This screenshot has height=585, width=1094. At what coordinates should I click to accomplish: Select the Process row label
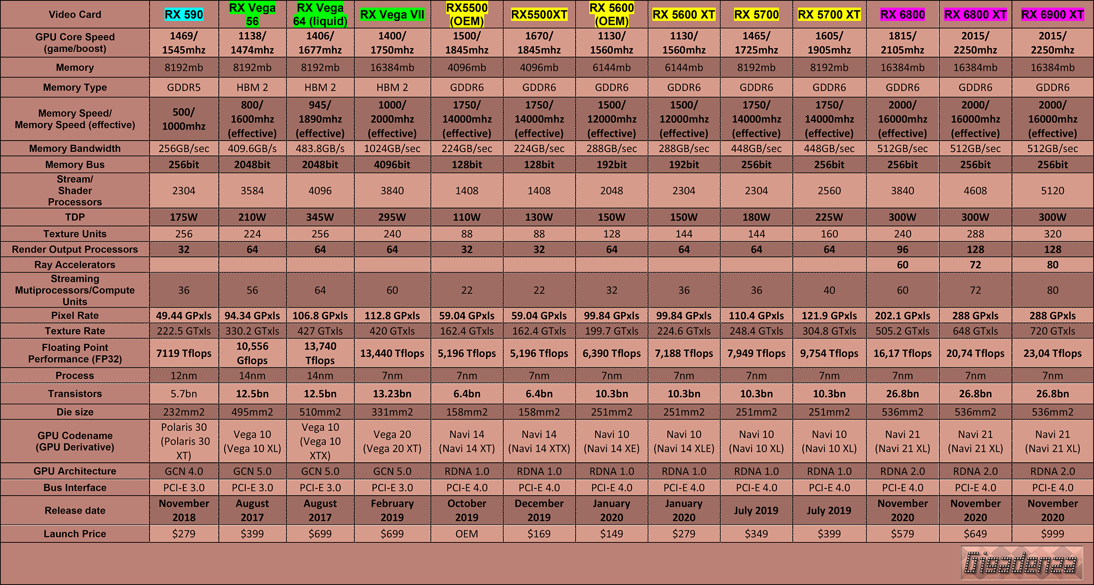[x=75, y=376]
